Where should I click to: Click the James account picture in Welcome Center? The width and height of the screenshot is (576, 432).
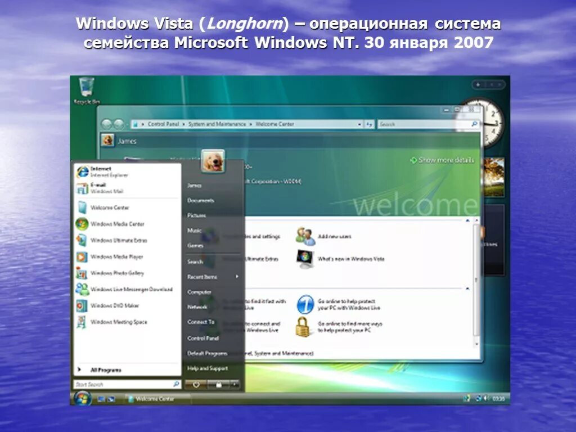pyautogui.click(x=107, y=140)
